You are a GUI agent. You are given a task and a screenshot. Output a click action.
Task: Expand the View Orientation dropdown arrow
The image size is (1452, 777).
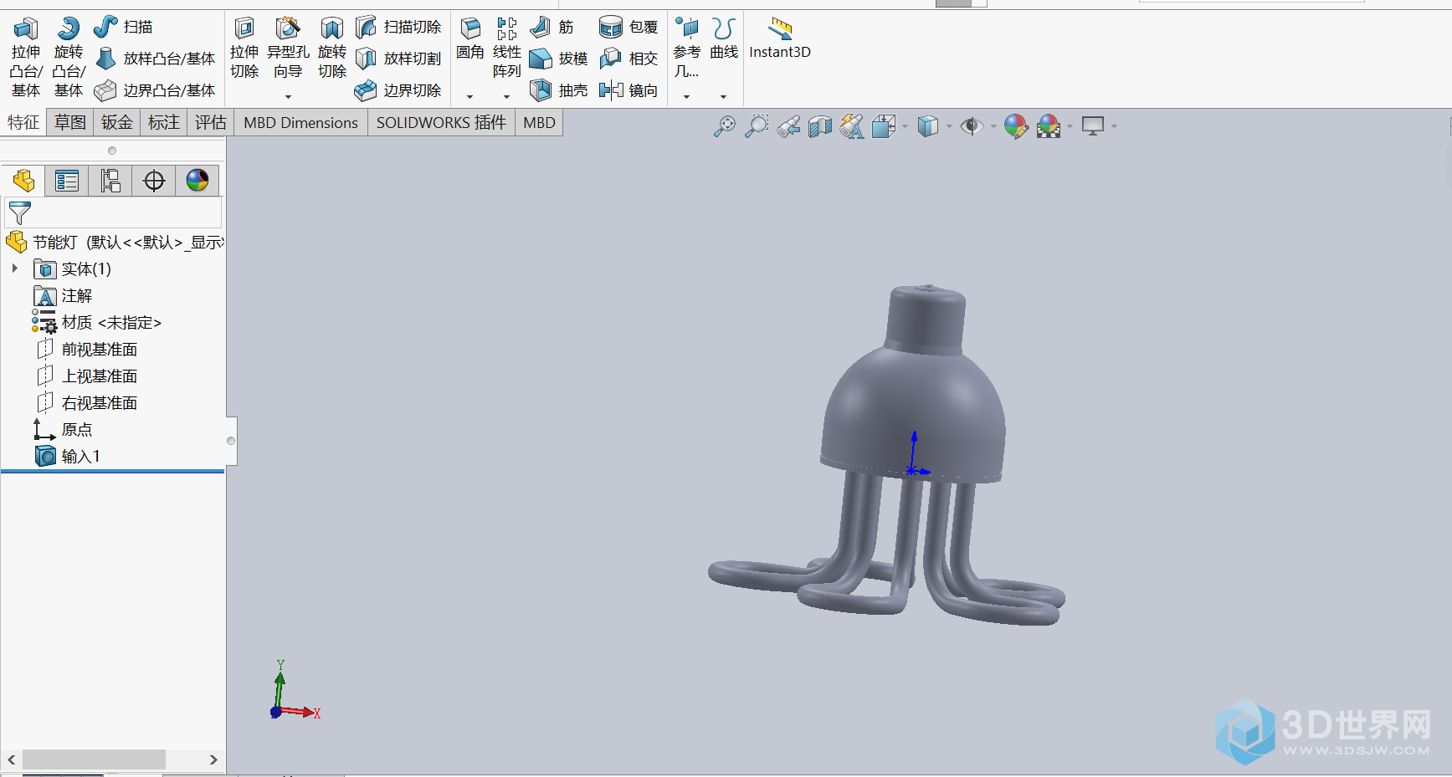[905, 127]
